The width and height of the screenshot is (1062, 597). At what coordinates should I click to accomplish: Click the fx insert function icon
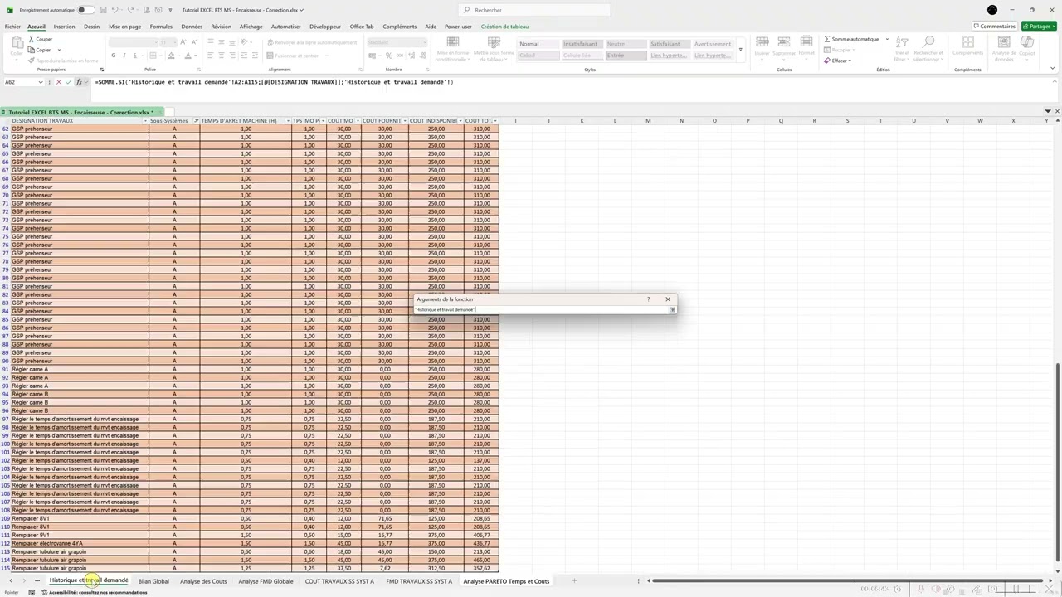(x=79, y=82)
